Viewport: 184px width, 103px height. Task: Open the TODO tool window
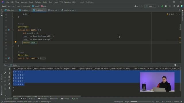32,99
